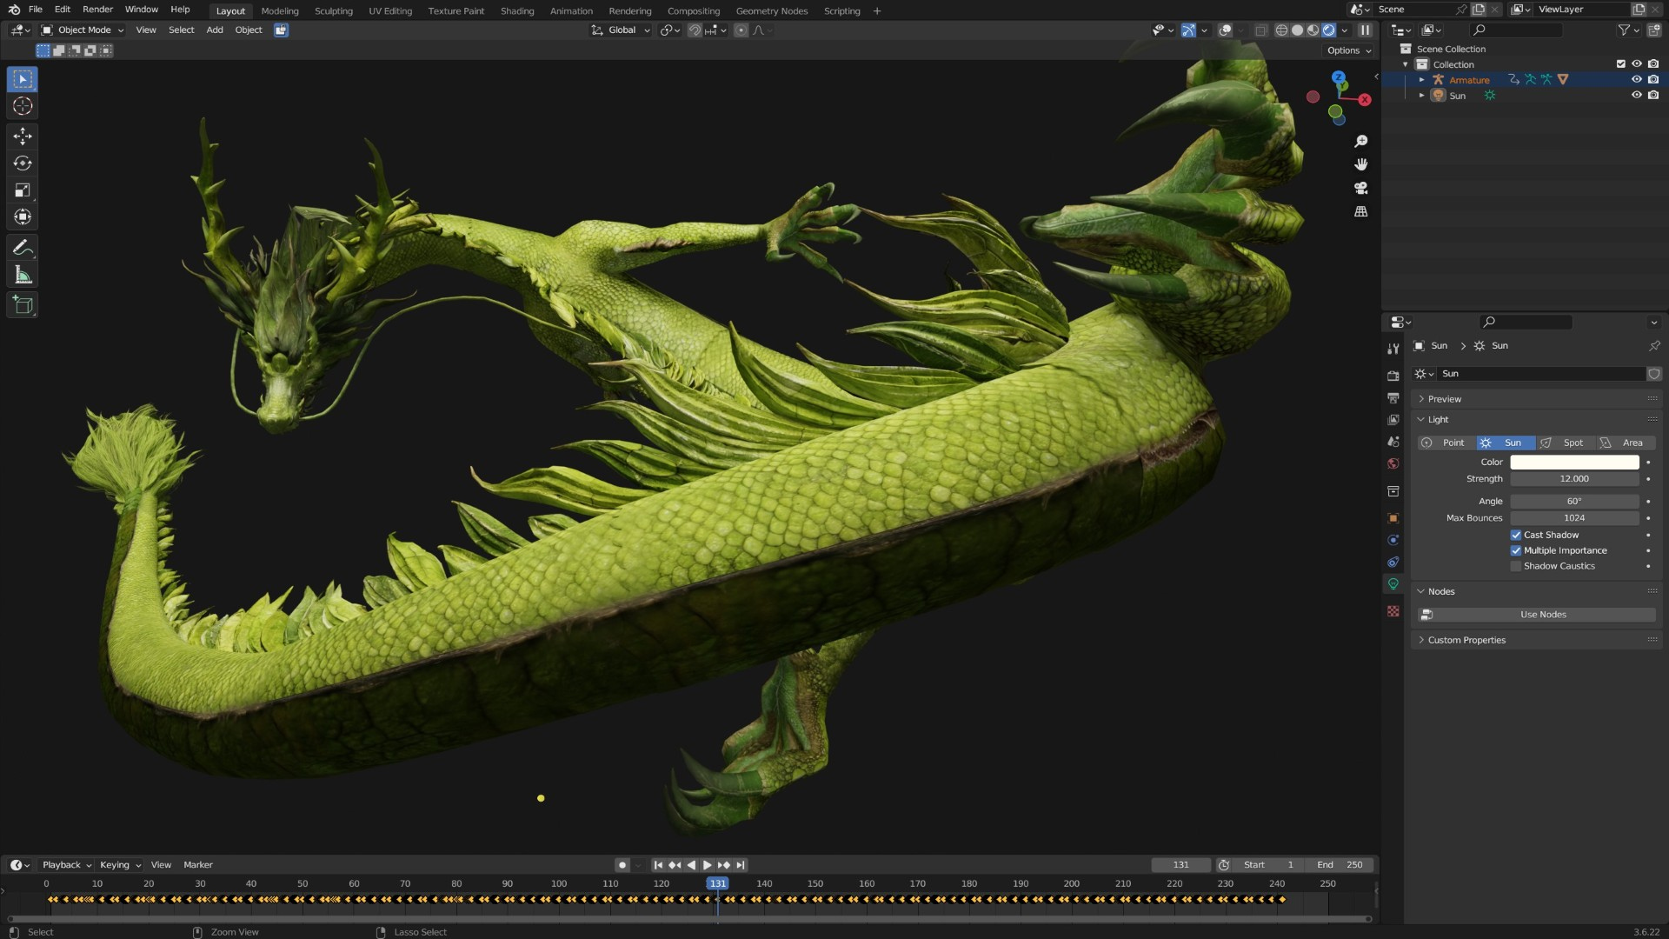Viewport: 1669px width, 939px height.
Task: Hide the Armature with its eye icon
Action: click(x=1636, y=79)
